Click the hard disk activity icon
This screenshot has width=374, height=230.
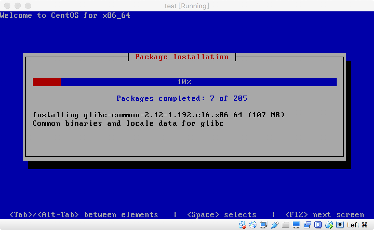point(242,225)
